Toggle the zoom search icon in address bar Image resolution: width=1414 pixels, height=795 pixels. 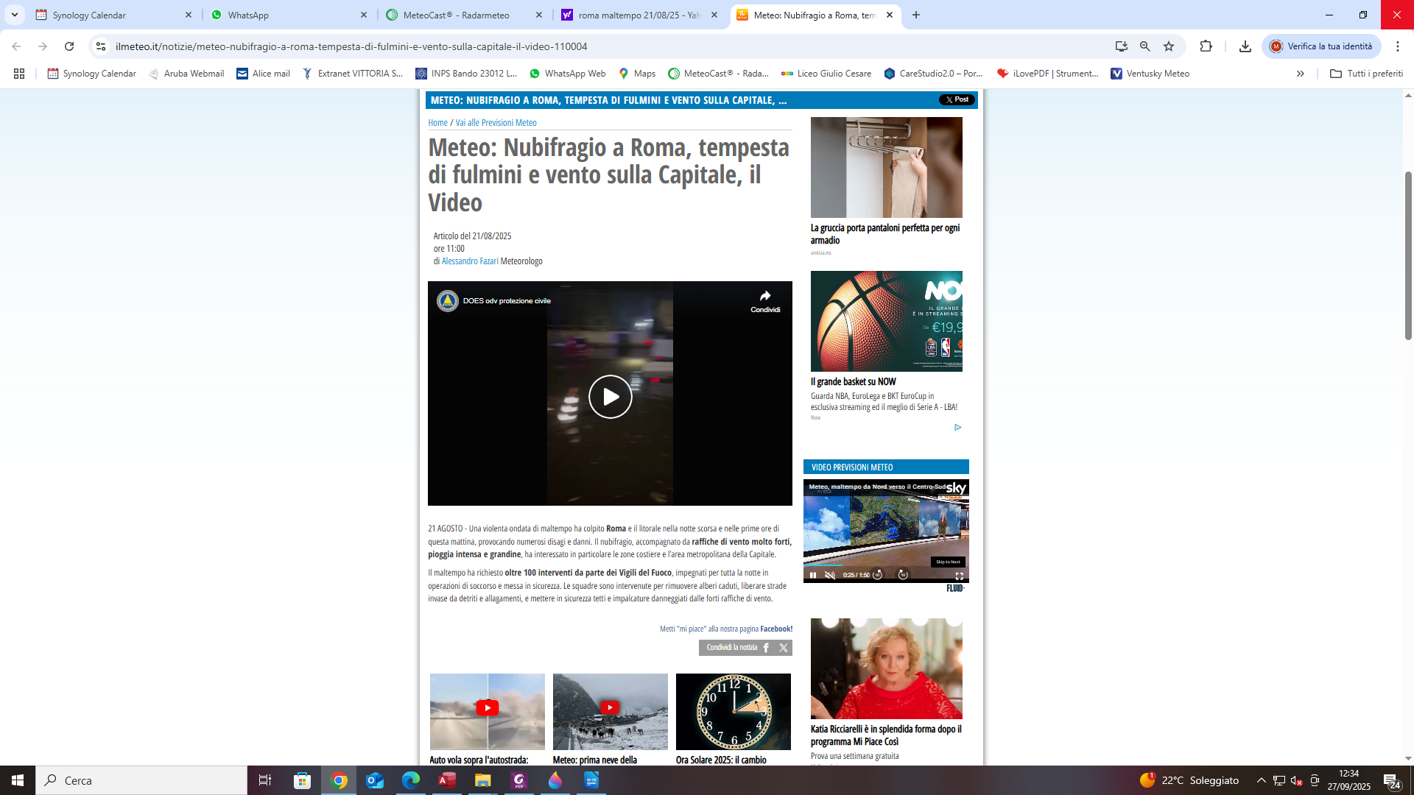[x=1144, y=46]
